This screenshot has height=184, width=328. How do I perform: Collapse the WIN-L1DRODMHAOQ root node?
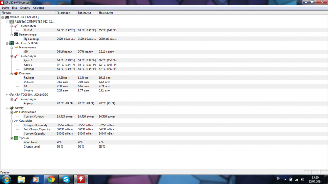point(2,17)
